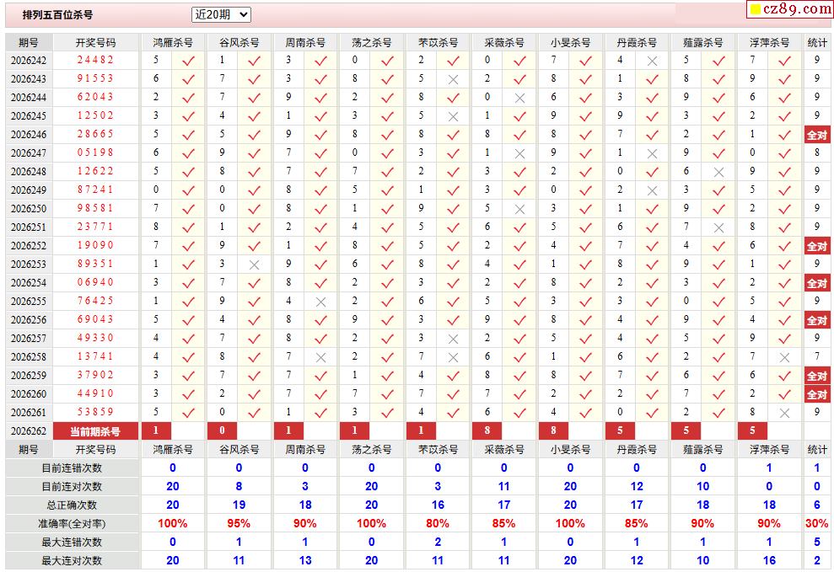Click the red 8 box under 采薇杀号
834x572 pixels.
click(487, 430)
